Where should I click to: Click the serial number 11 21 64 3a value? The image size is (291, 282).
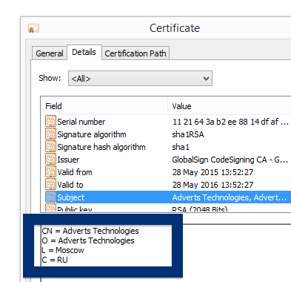pos(230,122)
